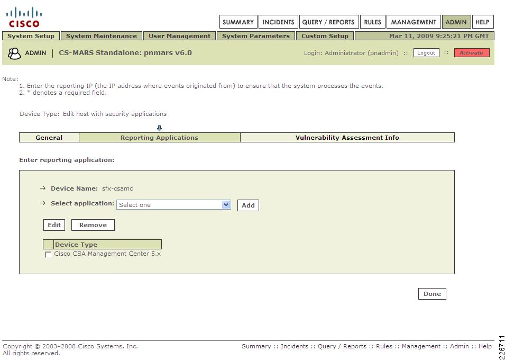Screen dimensions: 505x360
Task: Go to User Management subtab
Action: click(x=179, y=36)
